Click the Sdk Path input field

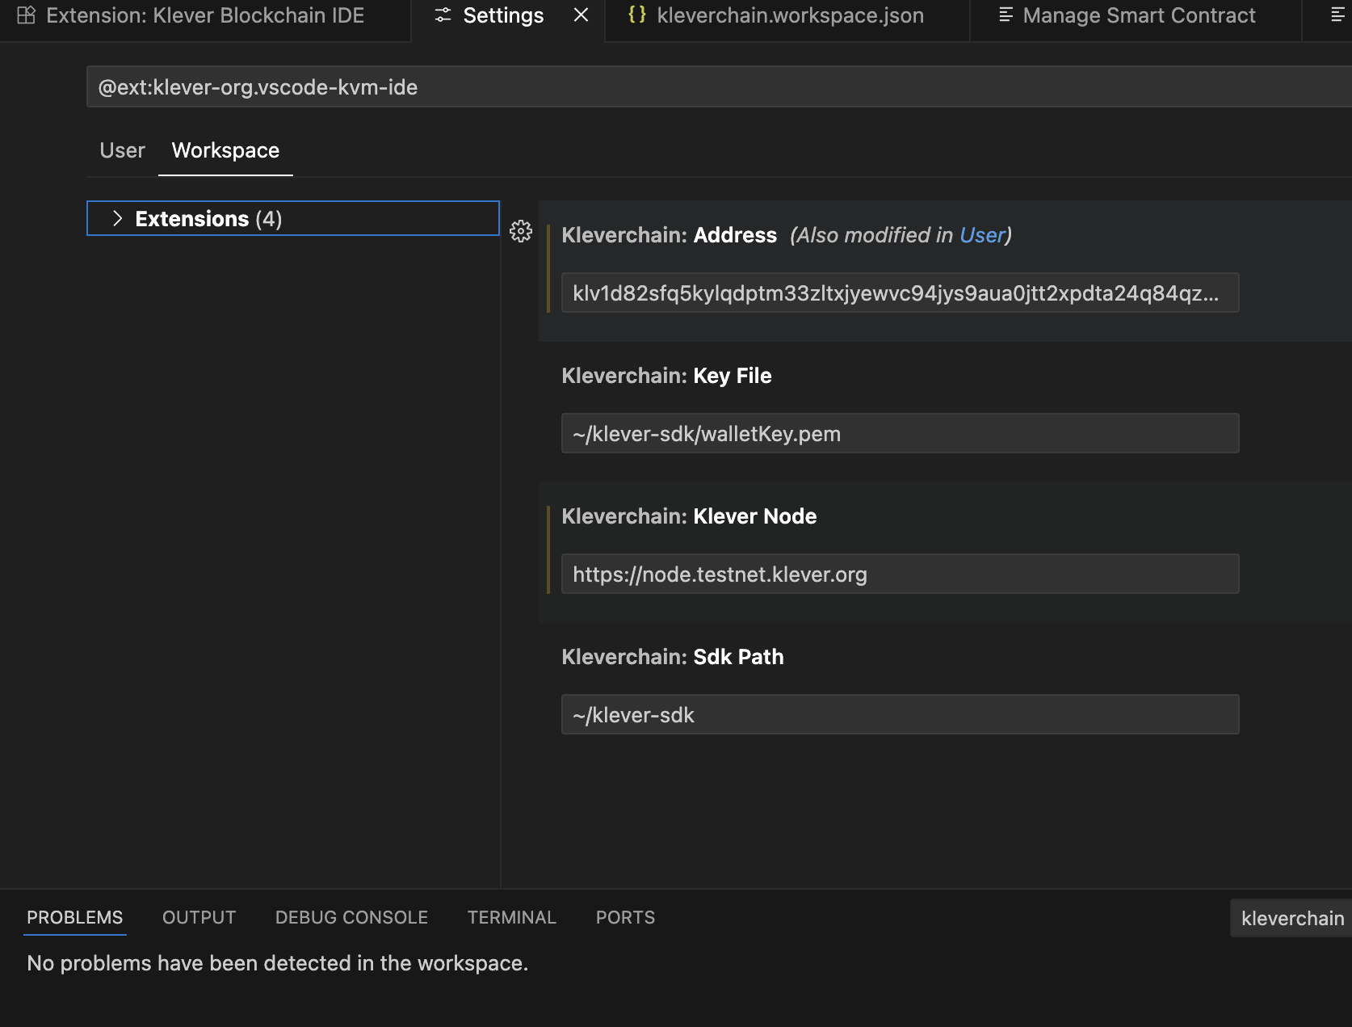click(x=900, y=715)
